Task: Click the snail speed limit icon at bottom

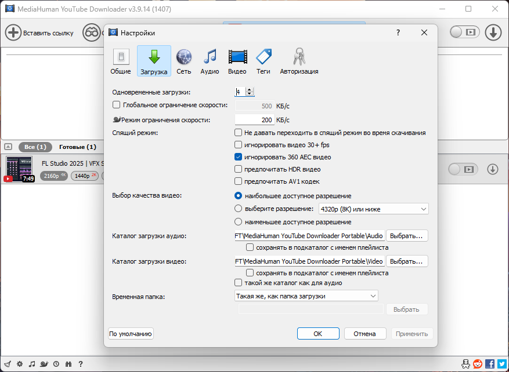Action: (44, 363)
